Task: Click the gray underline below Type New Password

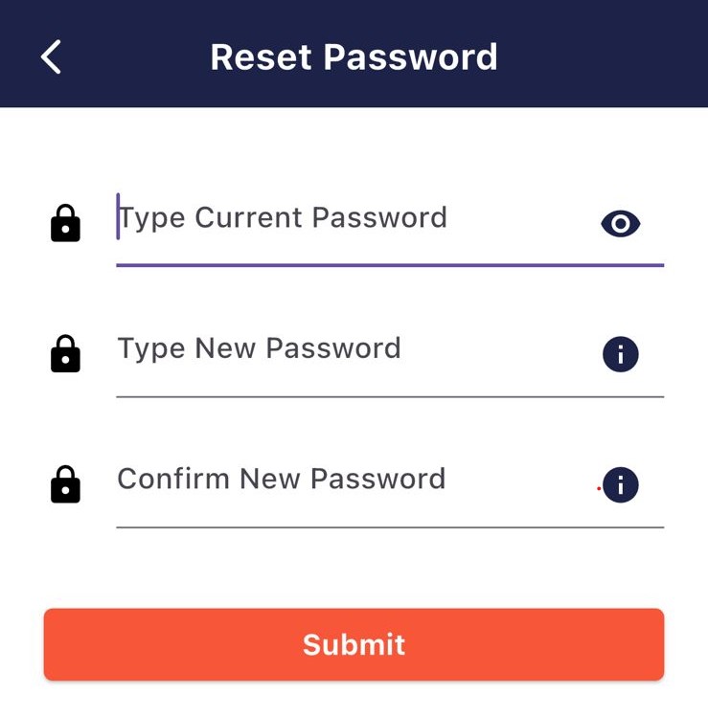Action: click(390, 395)
